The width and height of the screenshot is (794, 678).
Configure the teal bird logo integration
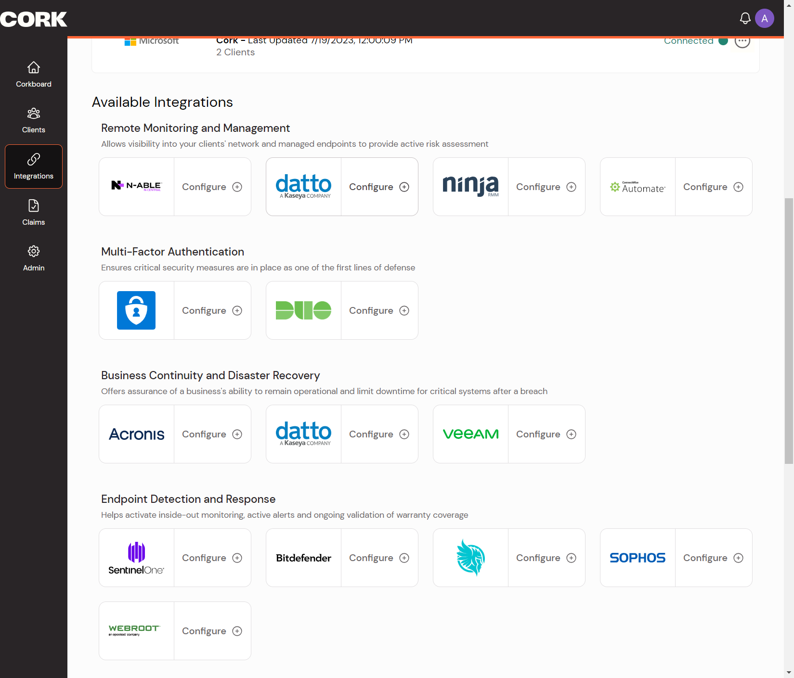(546, 558)
